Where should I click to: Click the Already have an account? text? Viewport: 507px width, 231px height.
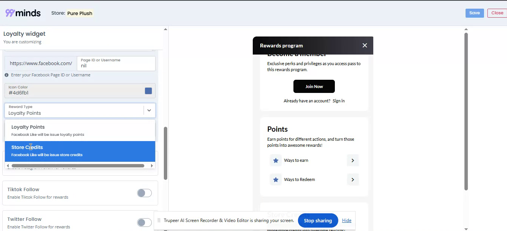point(307,101)
